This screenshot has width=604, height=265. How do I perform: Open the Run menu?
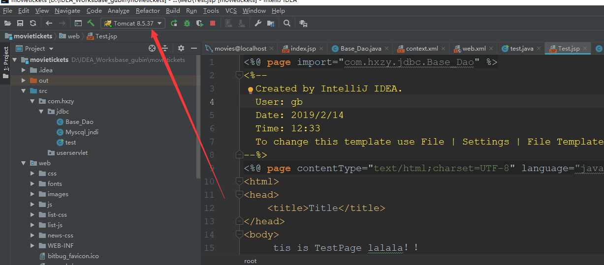(x=191, y=10)
